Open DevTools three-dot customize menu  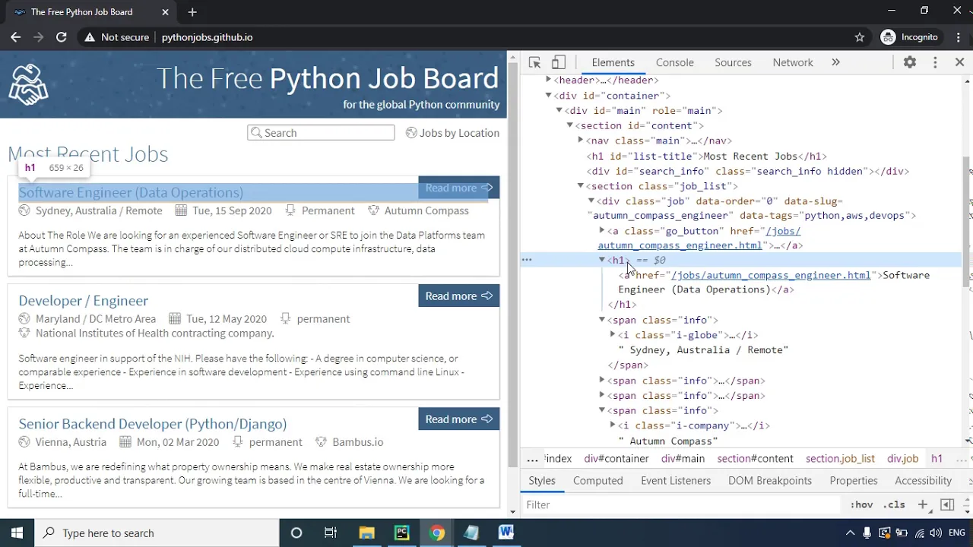[x=935, y=62]
